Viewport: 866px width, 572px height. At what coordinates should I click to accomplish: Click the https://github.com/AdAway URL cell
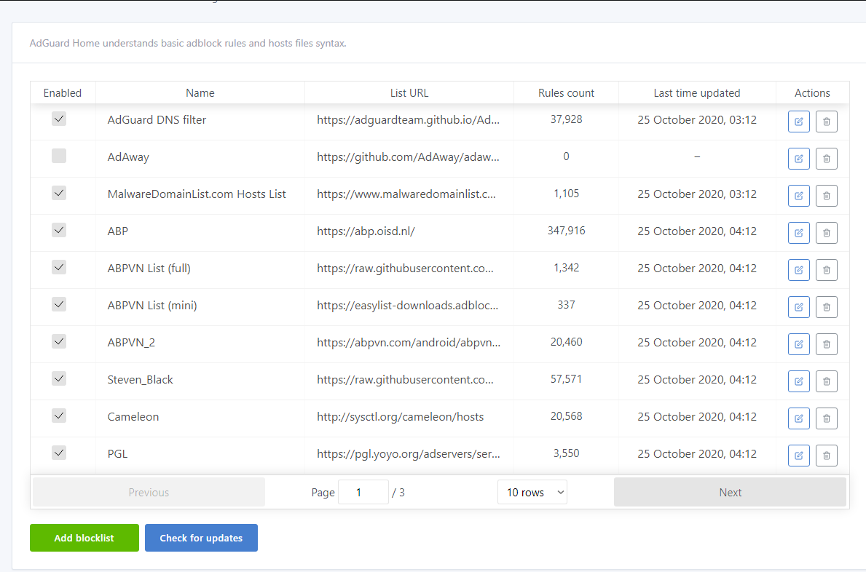pyautogui.click(x=408, y=157)
